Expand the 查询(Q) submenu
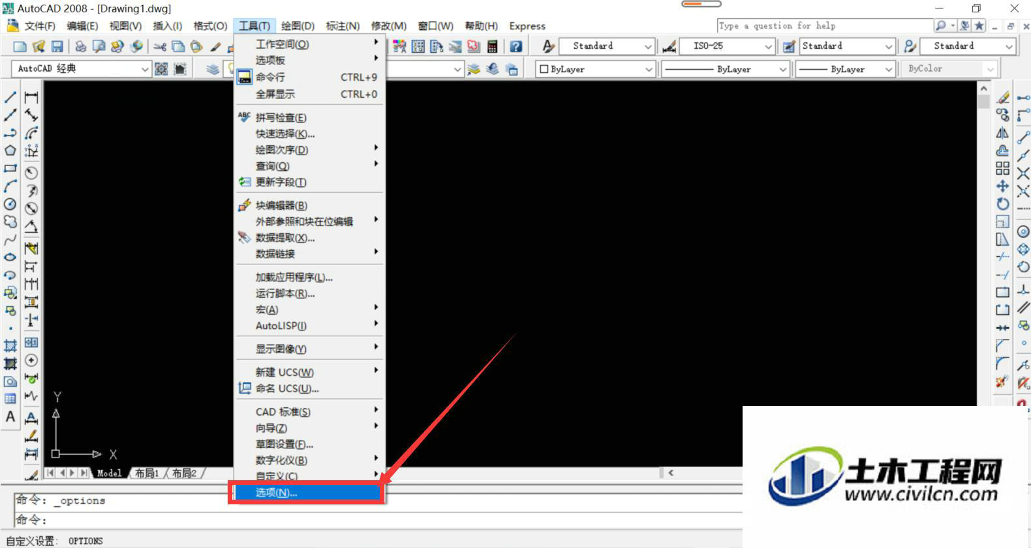 tap(310, 166)
